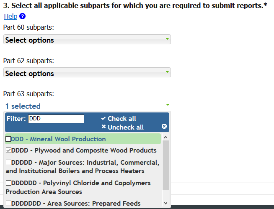Click the Uncheck all X icon
The width and height of the screenshot is (274, 209).
point(103,127)
